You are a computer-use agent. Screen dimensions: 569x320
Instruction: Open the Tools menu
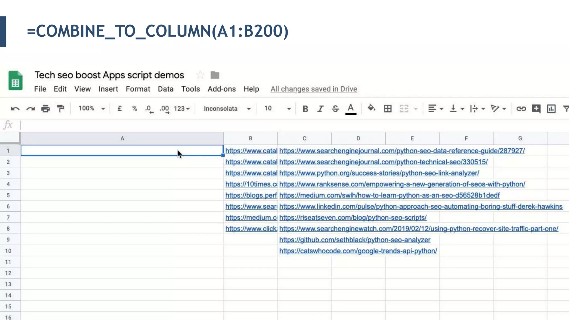point(191,89)
